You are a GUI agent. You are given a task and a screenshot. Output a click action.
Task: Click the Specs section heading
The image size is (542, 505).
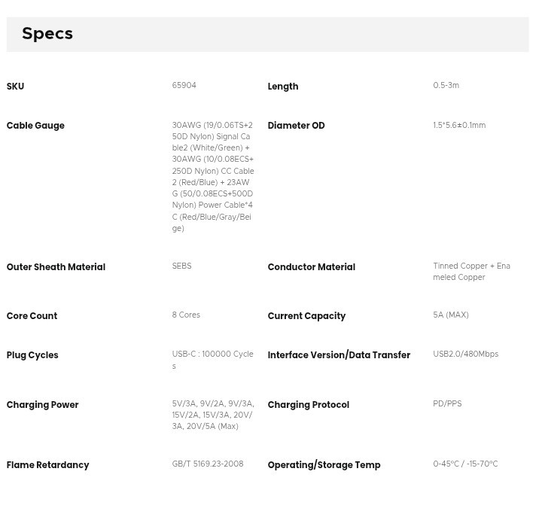point(47,34)
